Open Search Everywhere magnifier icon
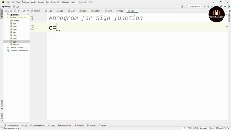Viewport: 231px width, 130px height. click(x=221, y=6)
